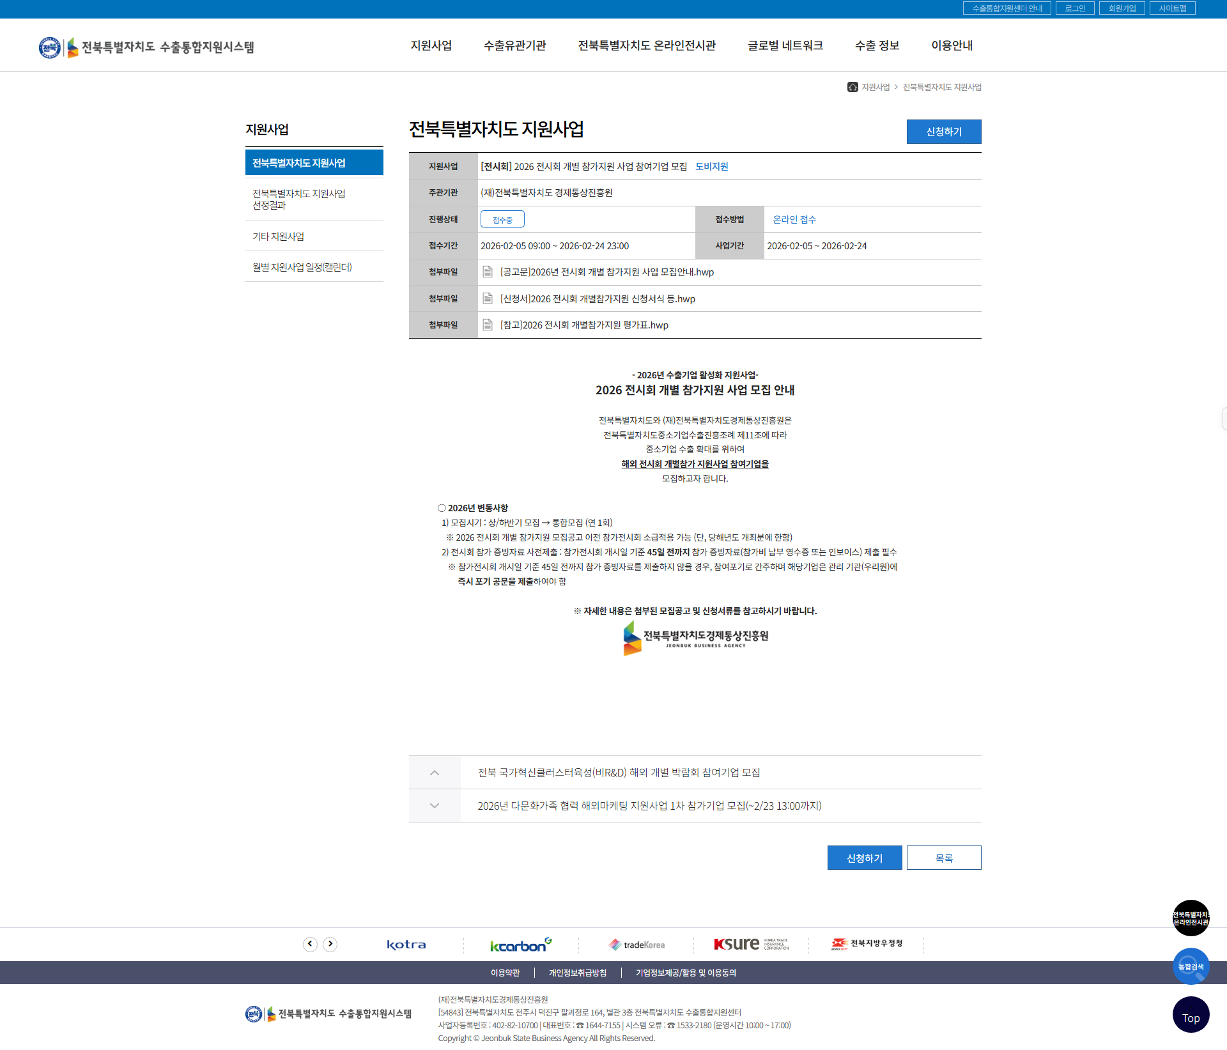
Task: Go to previous post via up chevron
Action: click(435, 773)
